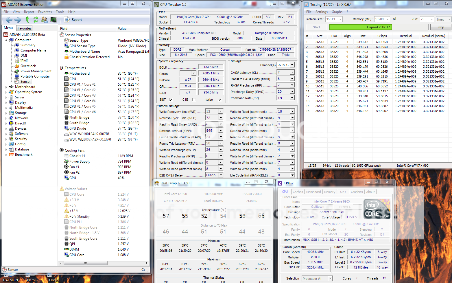Screen dimensions: 452x283
Task: Click the AIDA64 forward arrow toolbar icon
Action: [18, 20]
